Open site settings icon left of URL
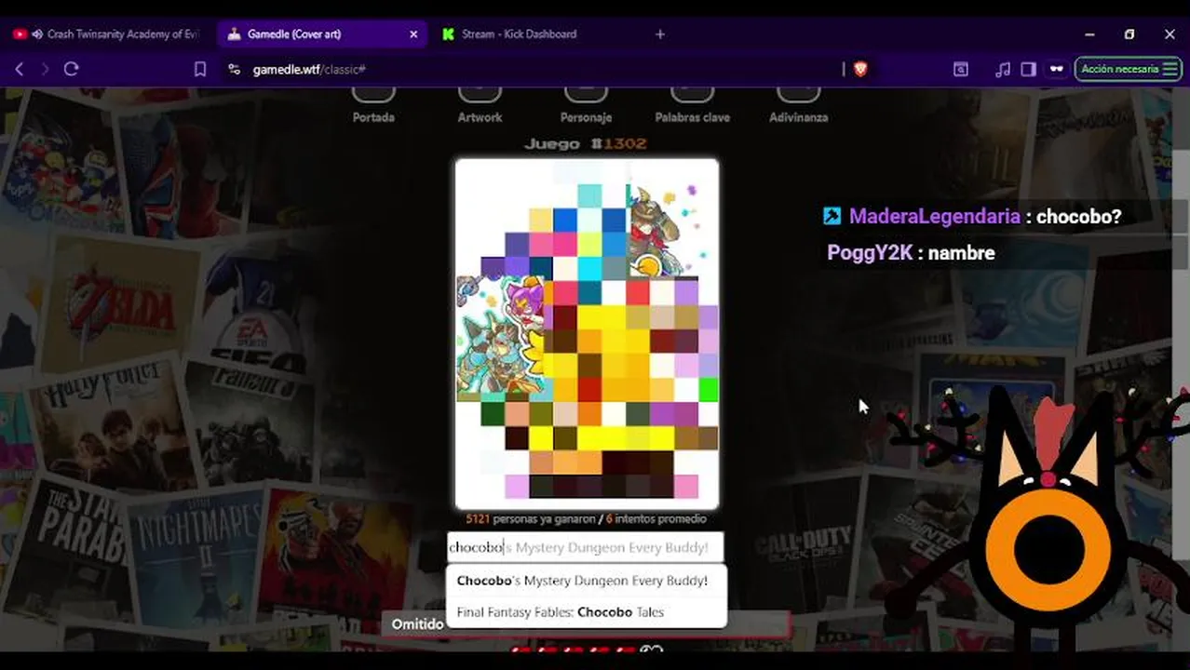This screenshot has width=1190, height=670. (234, 69)
